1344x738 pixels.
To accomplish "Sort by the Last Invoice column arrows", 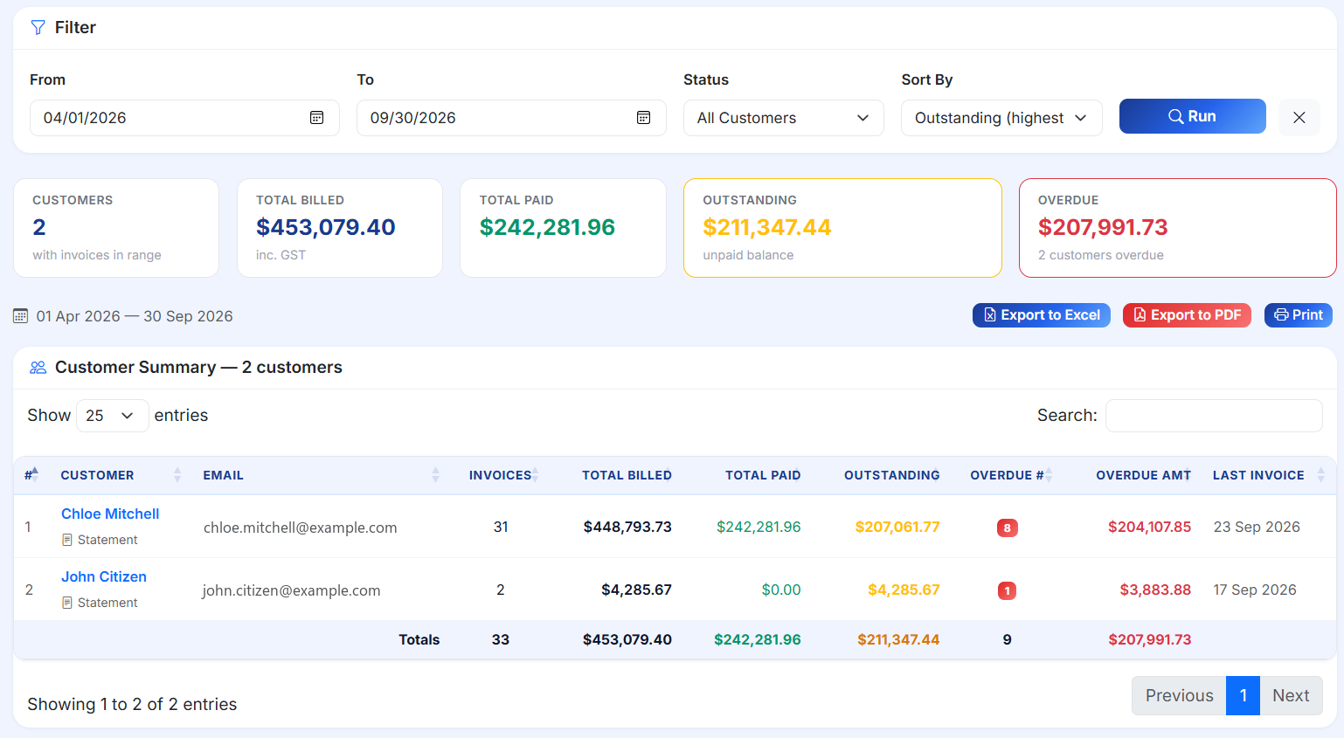I will tap(1320, 474).
